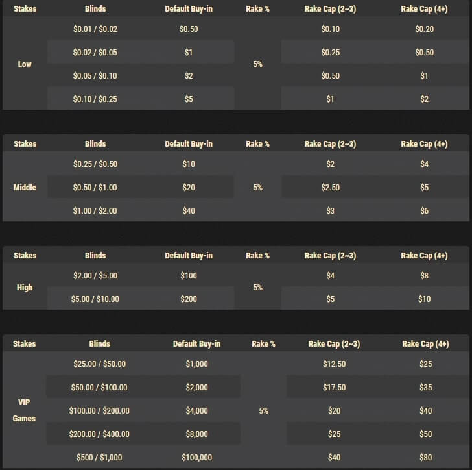472x470 pixels.
Task: Select the Middle stakes label
Action: tap(25, 188)
